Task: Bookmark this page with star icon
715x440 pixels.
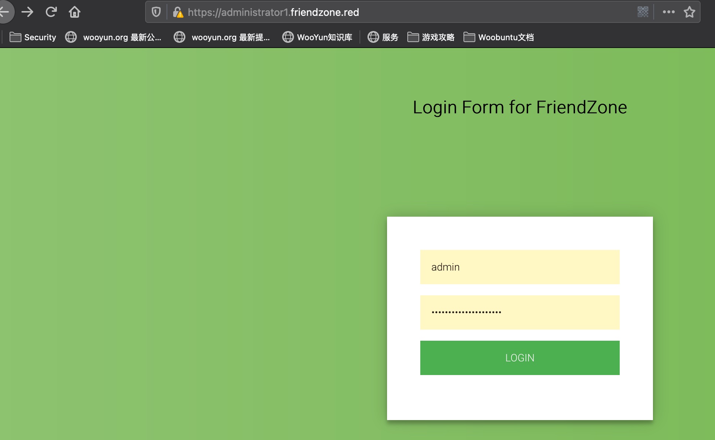Action: (689, 12)
